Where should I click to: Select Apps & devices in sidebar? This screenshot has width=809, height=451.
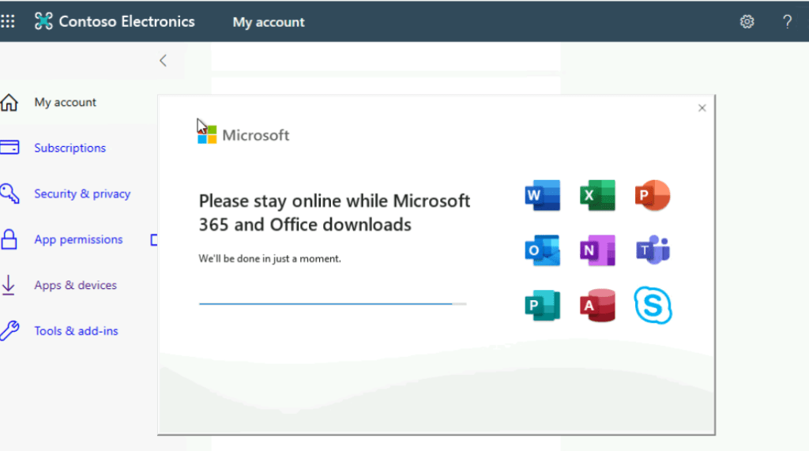(75, 286)
